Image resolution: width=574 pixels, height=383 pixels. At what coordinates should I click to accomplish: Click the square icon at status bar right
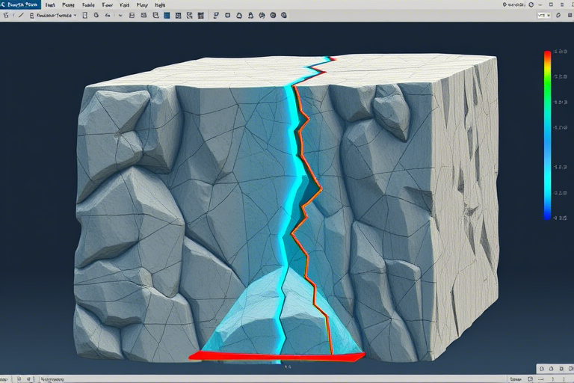click(x=530, y=379)
